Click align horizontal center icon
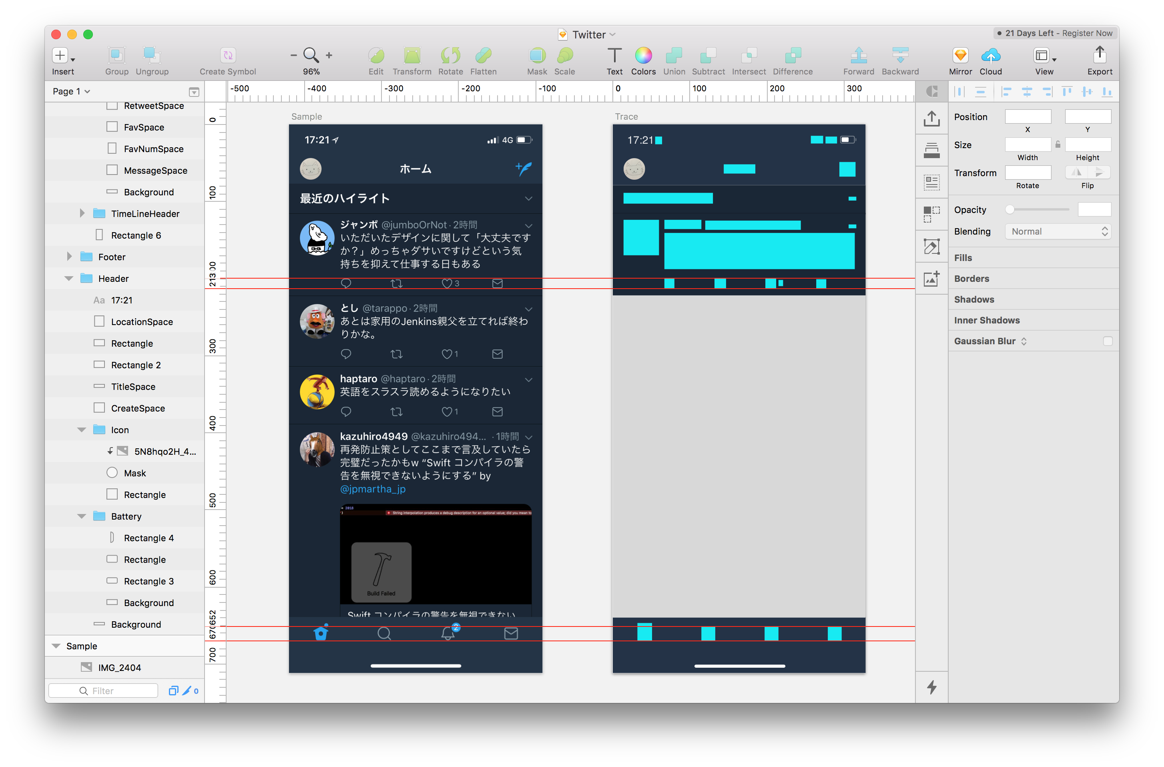The image size is (1164, 767). 1027,92
